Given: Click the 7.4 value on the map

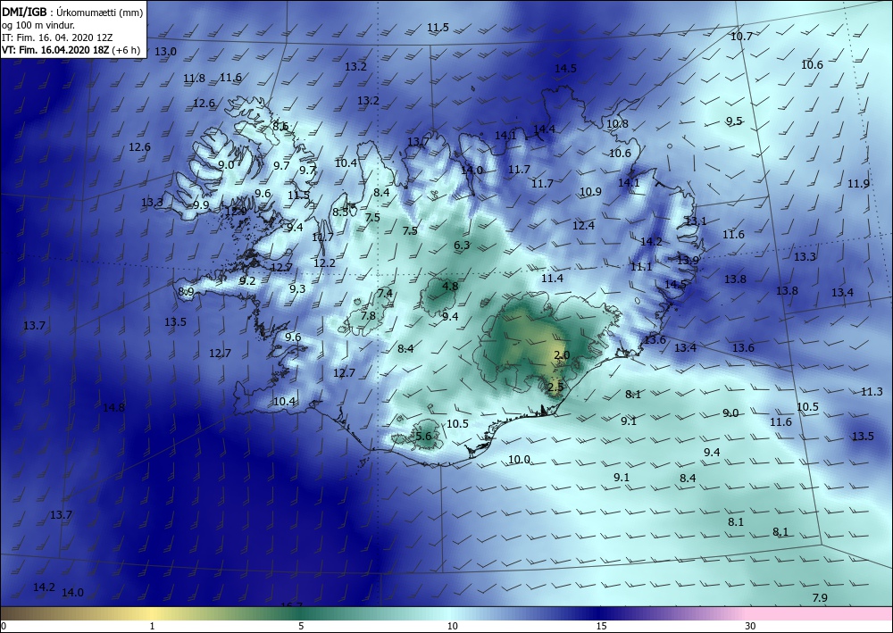Looking at the screenshot, I should (x=385, y=293).
